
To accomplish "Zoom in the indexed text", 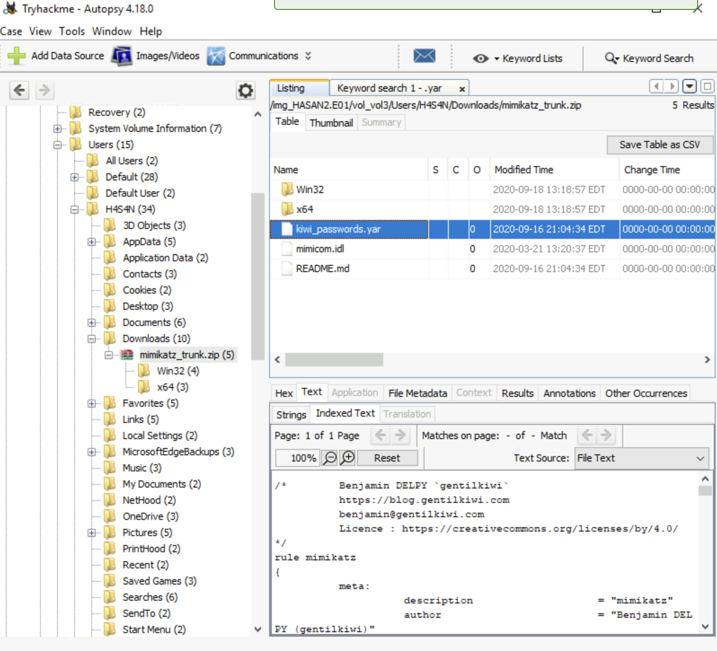I will click(x=348, y=458).
